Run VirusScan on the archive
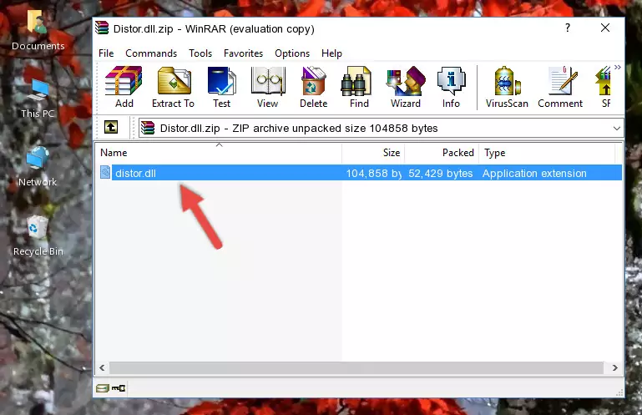642x415 pixels. pyautogui.click(x=507, y=88)
